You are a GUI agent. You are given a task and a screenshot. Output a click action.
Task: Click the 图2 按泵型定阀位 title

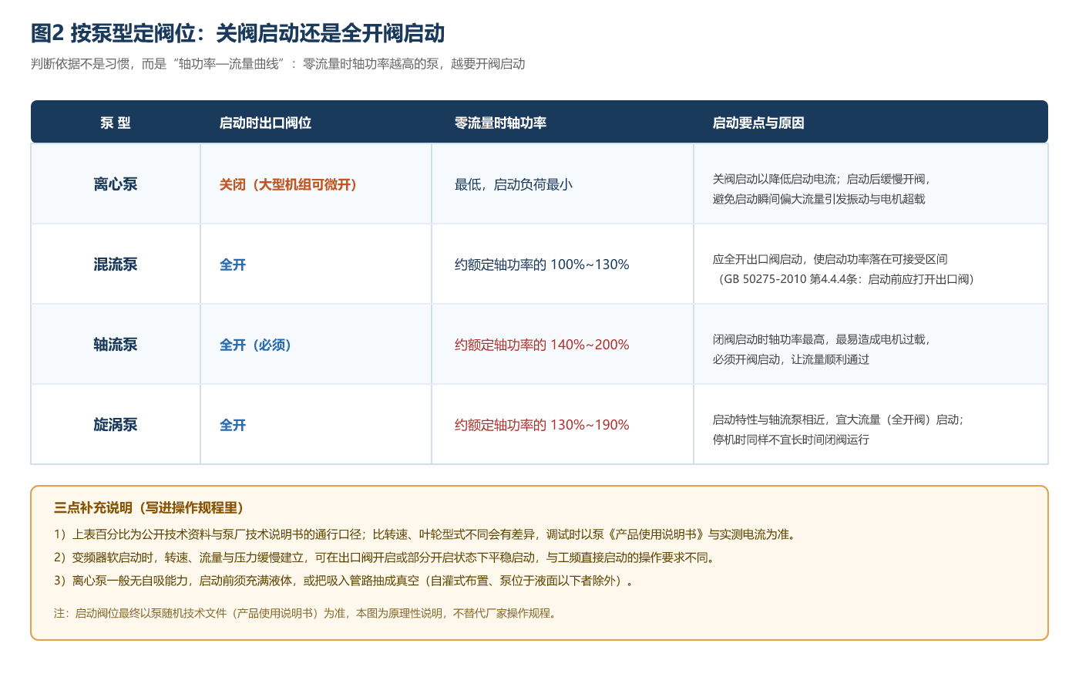click(x=238, y=33)
